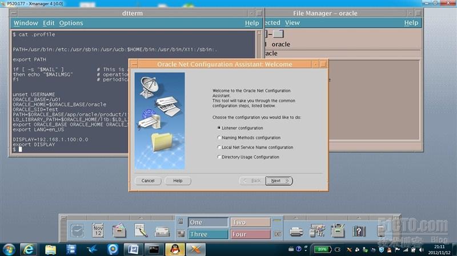Click the EXIT icon on the front panel
The image size is (457, 256).
[278, 234]
